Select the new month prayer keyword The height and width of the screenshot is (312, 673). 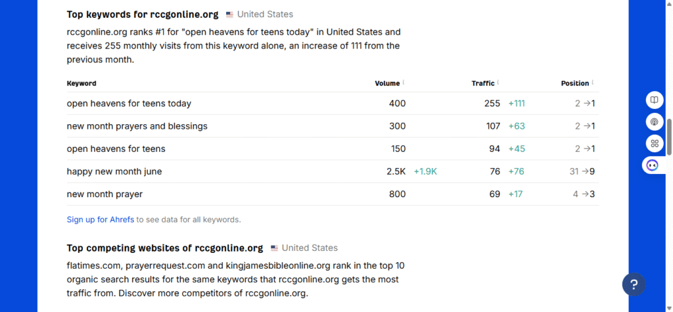point(104,194)
